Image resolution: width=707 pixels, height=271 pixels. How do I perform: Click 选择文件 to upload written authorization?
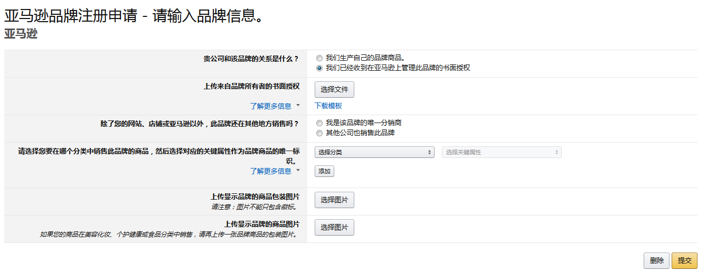coord(334,90)
